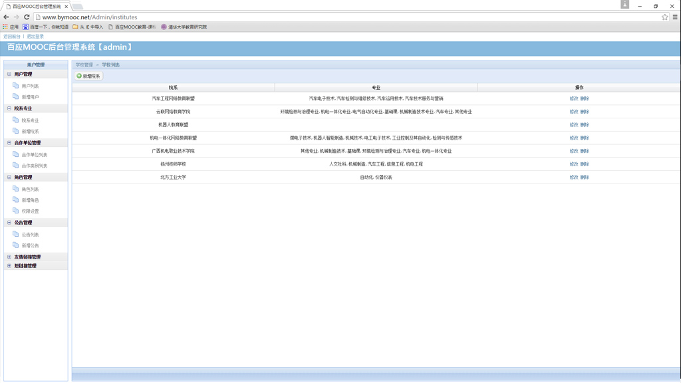Click the icon beside 合作单位列表
The width and height of the screenshot is (681, 383).
click(15, 155)
